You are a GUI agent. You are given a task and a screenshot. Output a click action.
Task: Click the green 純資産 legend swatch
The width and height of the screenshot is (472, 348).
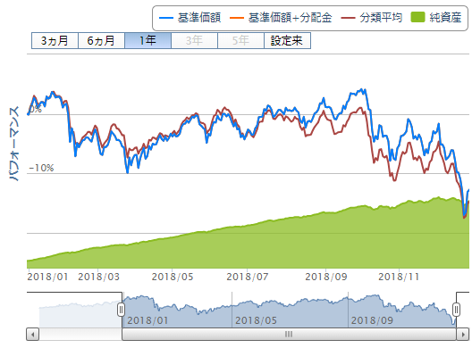tap(417, 18)
